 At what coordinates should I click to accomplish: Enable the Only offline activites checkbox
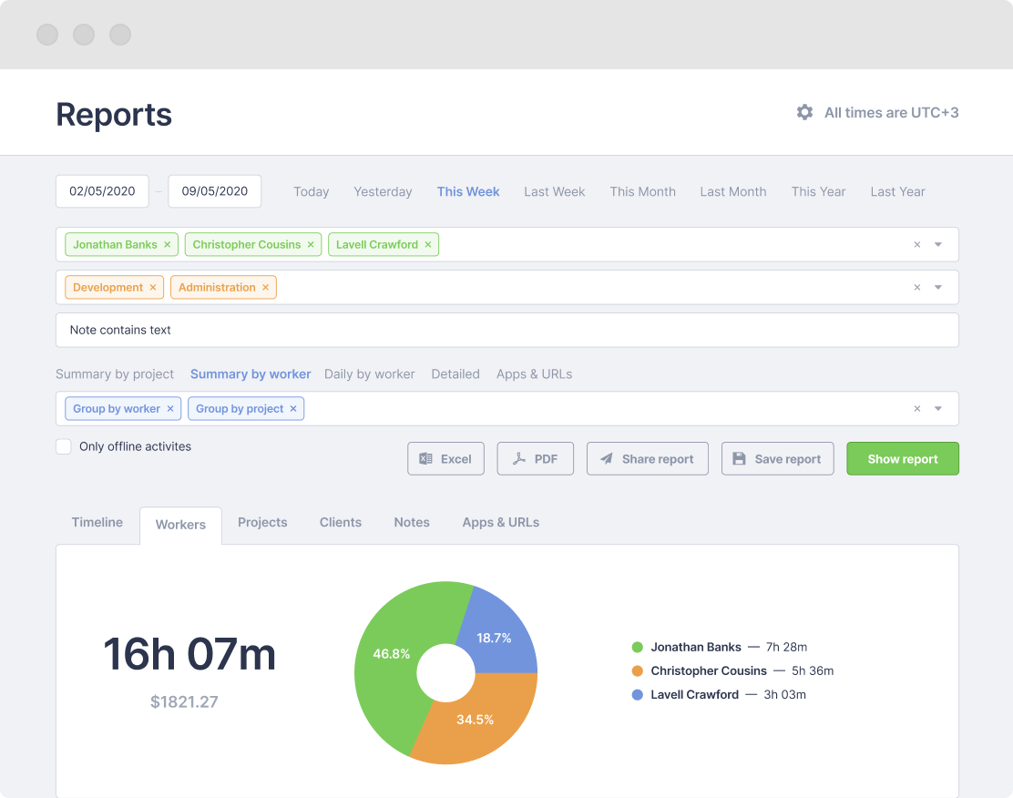(x=64, y=446)
